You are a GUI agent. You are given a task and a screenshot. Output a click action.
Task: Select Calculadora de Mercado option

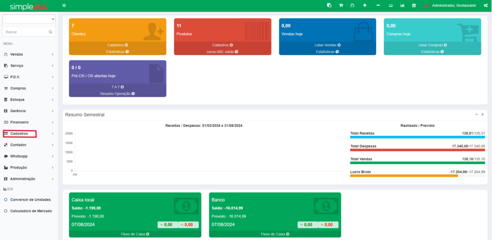tap(31, 211)
